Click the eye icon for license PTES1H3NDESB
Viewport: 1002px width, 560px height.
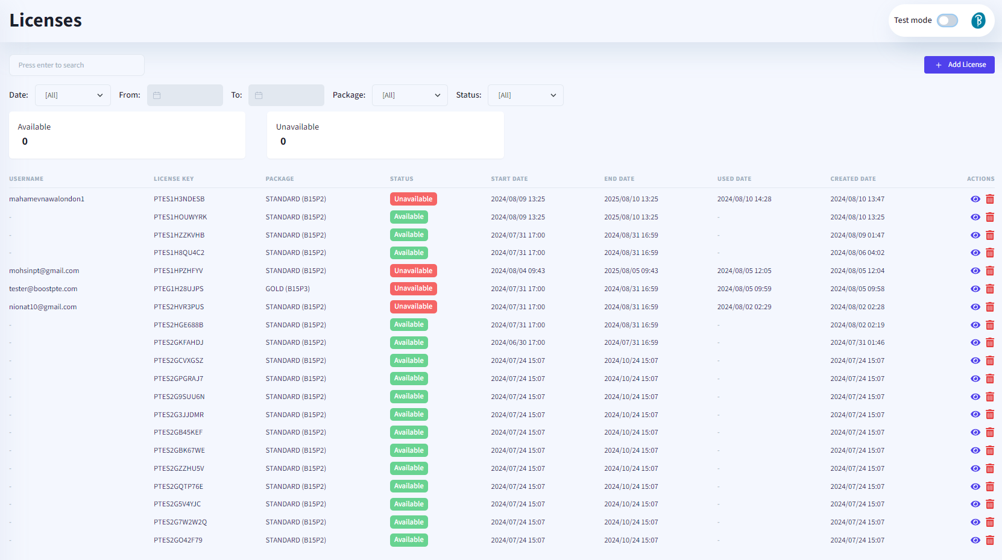pyautogui.click(x=975, y=199)
